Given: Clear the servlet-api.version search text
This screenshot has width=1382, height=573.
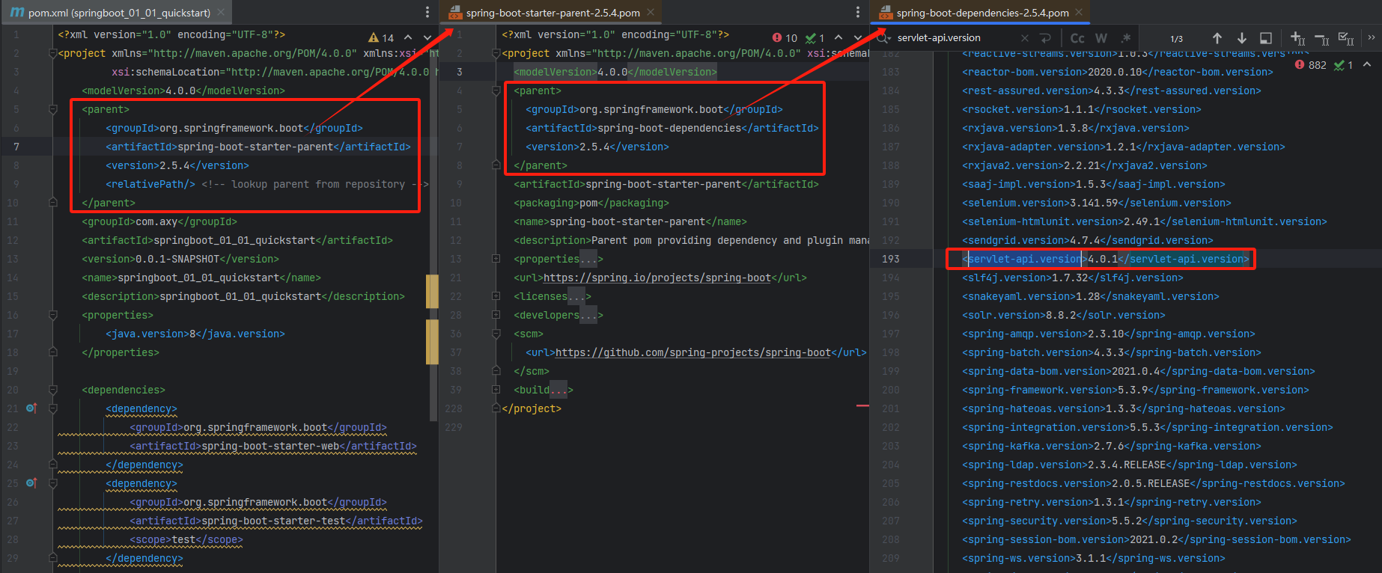Looking at the screenshot, I should [x=1025, y=38].
